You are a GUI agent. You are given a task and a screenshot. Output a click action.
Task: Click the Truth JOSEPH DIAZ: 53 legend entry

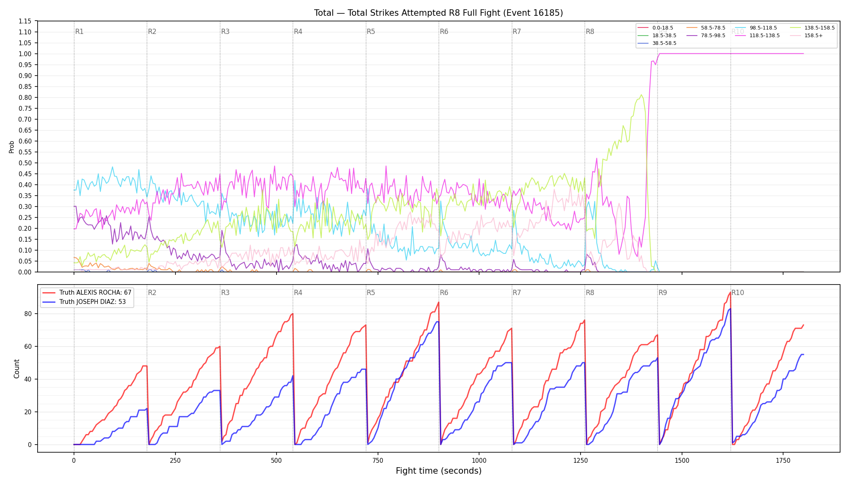tap(84, 302)
